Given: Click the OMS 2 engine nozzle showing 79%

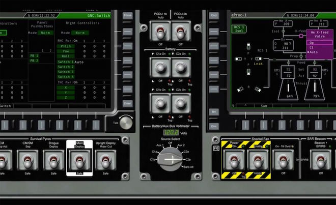Looking at the screenshot, I should coord(315,89).
